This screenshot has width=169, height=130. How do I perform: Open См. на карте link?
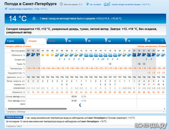[95, 4]
